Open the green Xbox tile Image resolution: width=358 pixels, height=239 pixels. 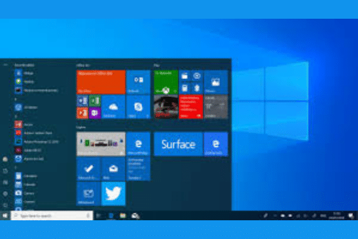coord(166,82)
